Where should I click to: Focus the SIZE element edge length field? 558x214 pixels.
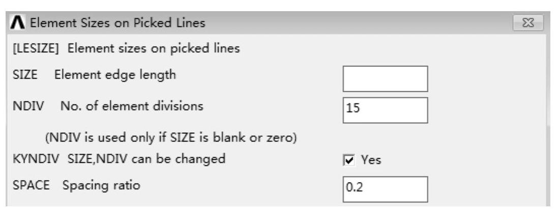pos(385,79)
